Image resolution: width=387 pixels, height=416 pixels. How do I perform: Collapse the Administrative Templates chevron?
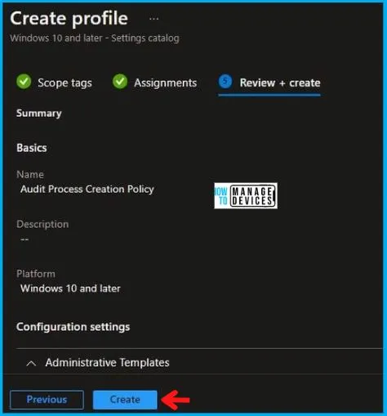click(x=32, y=363)
